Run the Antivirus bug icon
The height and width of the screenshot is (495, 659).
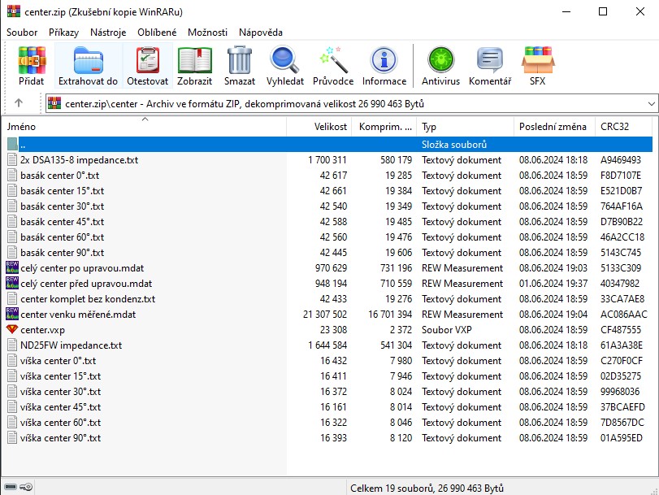point(441,60)
